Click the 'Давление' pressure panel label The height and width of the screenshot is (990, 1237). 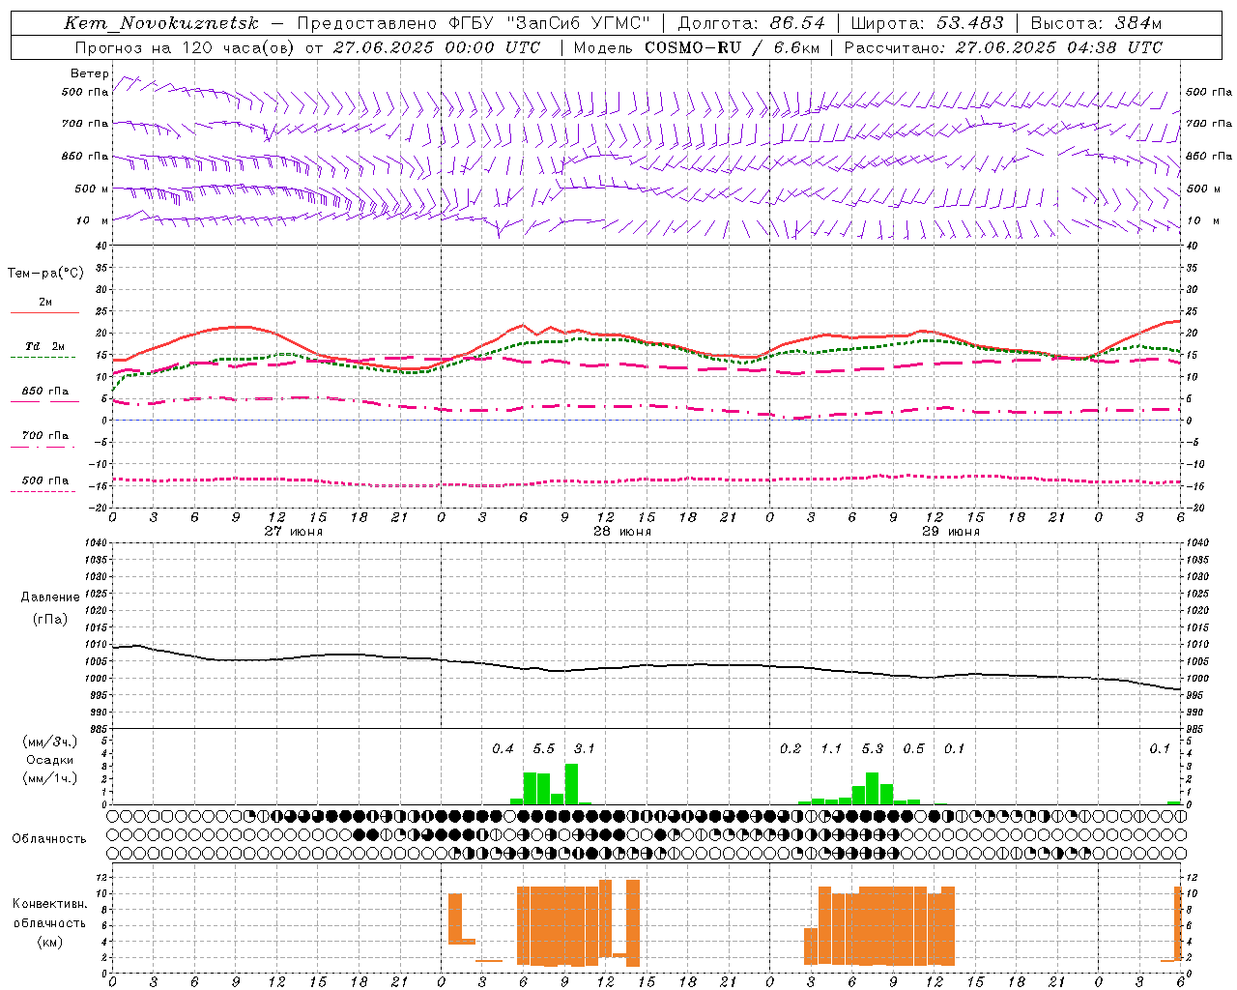50,597
